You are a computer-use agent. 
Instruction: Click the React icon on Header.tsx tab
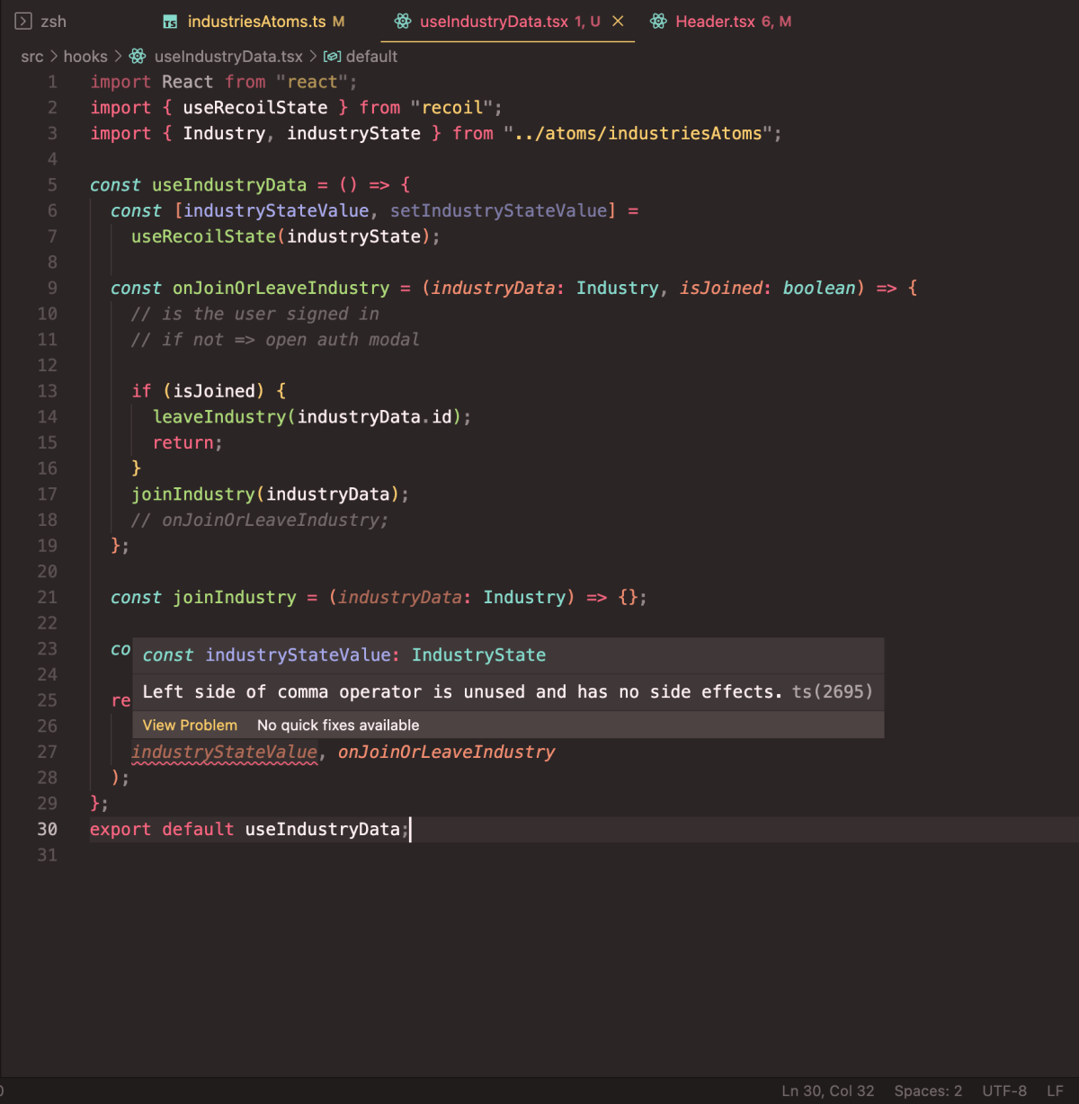tap(657, 21)
